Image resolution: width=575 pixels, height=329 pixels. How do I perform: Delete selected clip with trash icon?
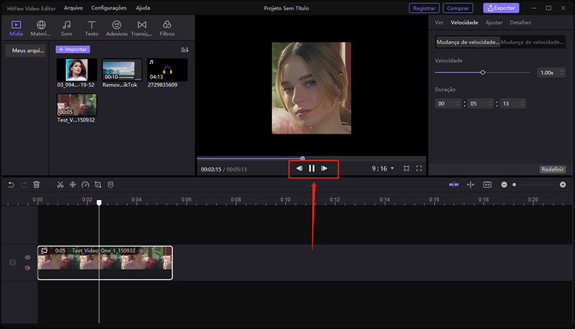(36, 185)
